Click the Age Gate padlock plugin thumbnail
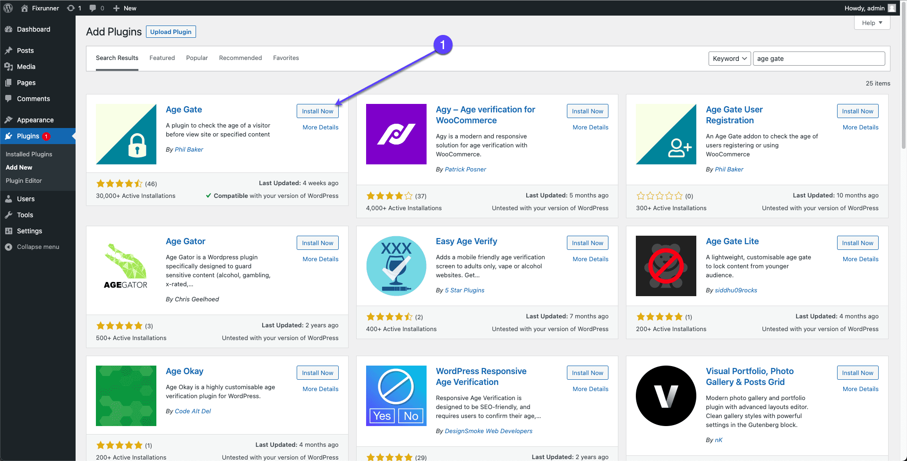Image resolution: width=907 pixels, height=461 pixels. point(126,134)
